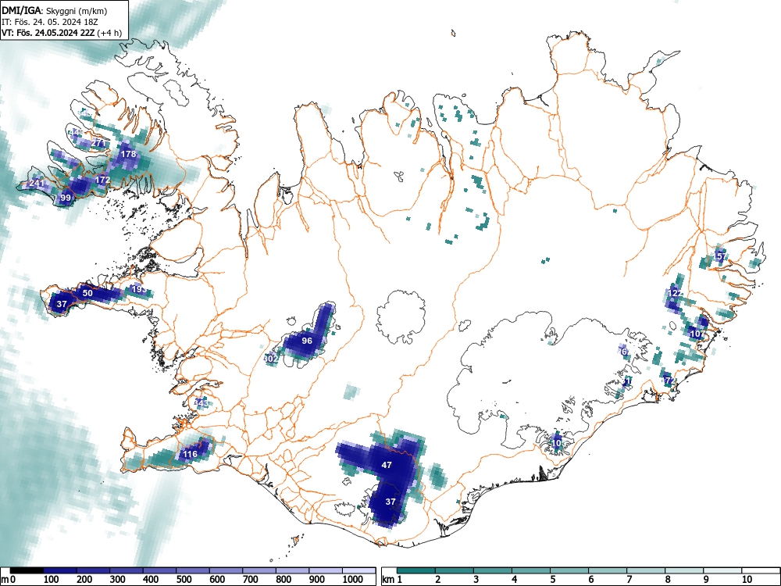Click the 96 visibility value on the map
The image size is (781, 586).
(307, 341)
